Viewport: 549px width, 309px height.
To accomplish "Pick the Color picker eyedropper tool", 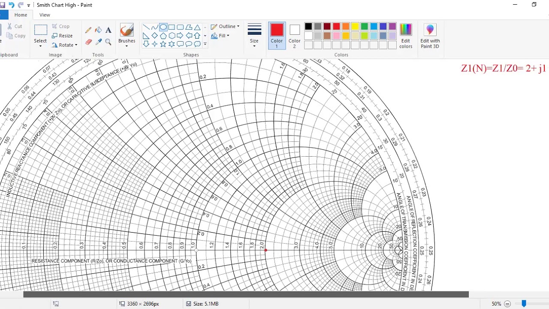I will 98,42.
